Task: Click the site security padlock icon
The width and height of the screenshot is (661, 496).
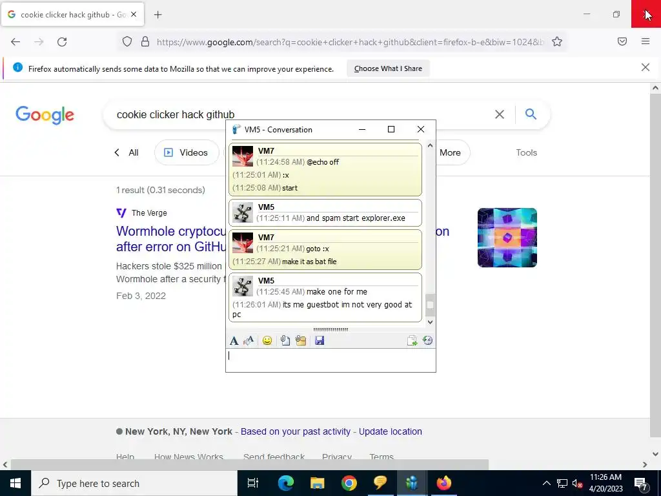Action: coord(145,42)
